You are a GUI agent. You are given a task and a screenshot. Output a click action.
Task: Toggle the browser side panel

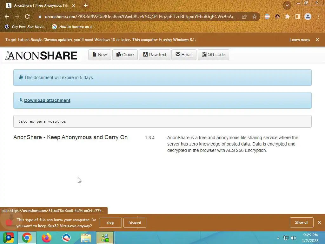pyautogui.click(x=298, y=17)
